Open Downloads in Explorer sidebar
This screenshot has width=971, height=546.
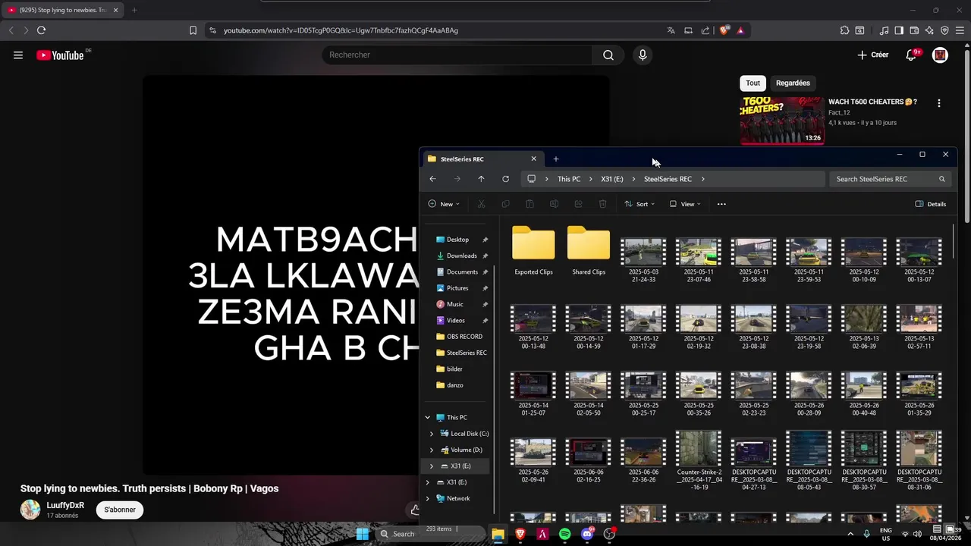pyautogui.click(x=461, y=256)
